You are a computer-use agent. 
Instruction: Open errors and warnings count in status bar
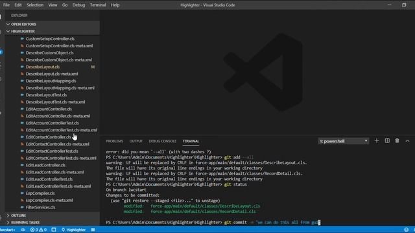point(39,230)
